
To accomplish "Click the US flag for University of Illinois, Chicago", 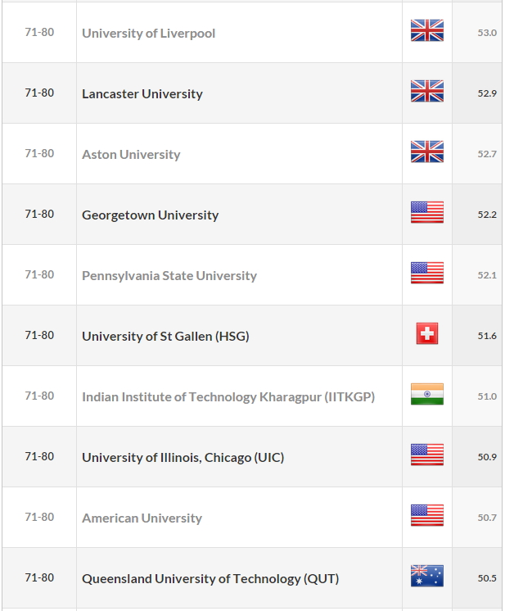I will (426, 455).
